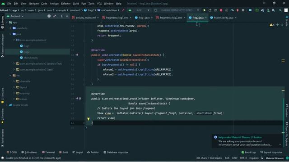Screen dimensions: 289x162
Task: Collapse the java folder node
Action: click(10, 34)
